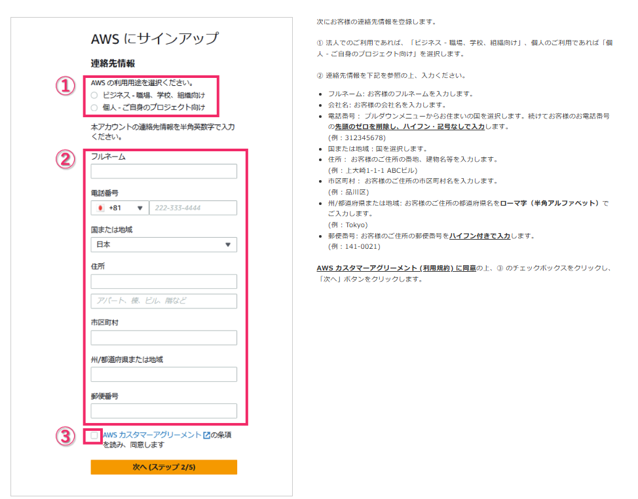638x499 pixels.
Task: Click the underlined AWS カスタマーアグリーメント (利用規約) に同意 text
Action: pyautogui.click(x=396, y=268)
